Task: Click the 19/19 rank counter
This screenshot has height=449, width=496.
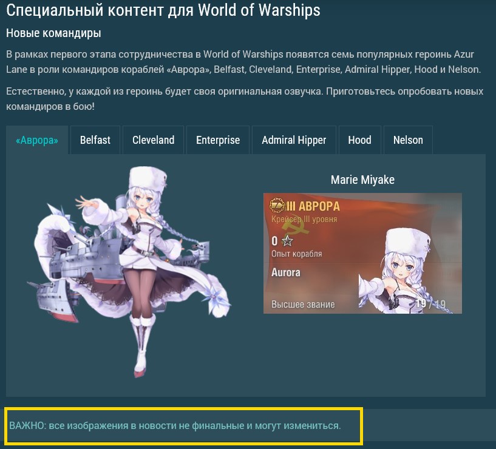Action: (x=430, y=304)
